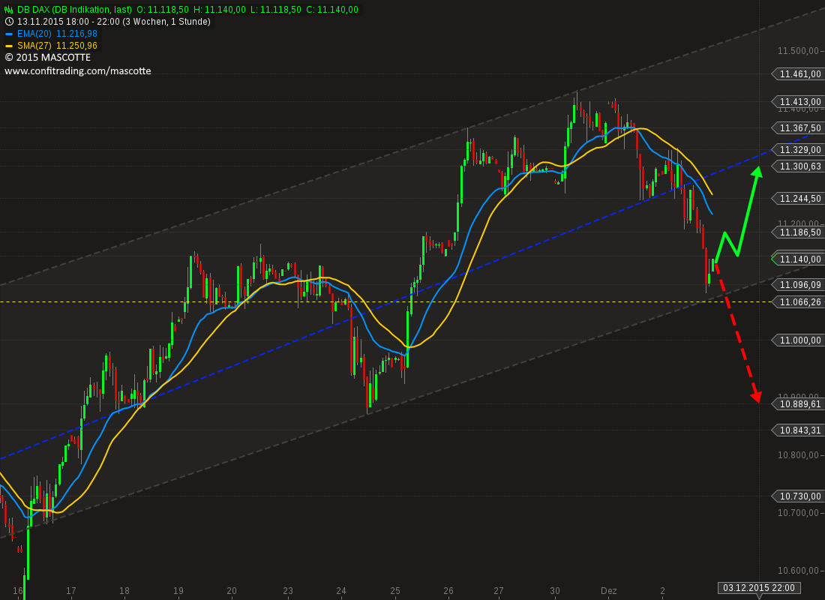Click the blue EMA(20) legend marker

tap(8, 34)
